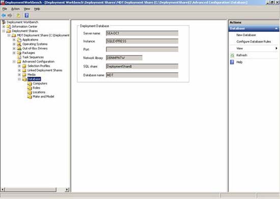Viewport: 280px width, 199px height.
Task: Click the View action in Actions pane
Action: coord(239,48)
